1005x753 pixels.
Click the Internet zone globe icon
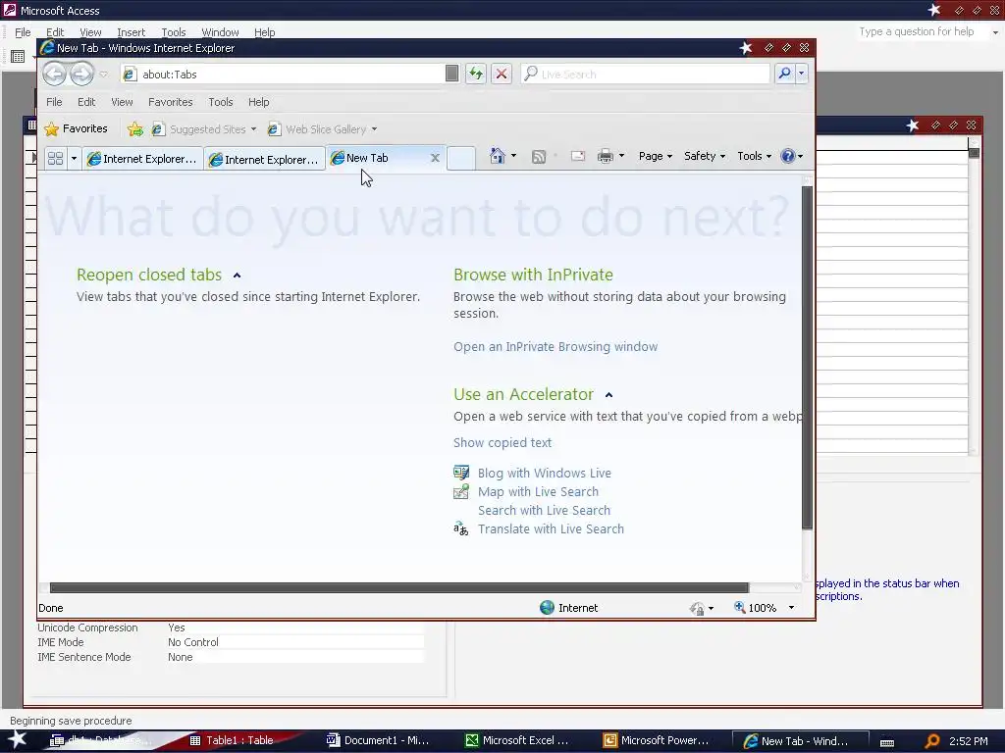tap(547, 607)
